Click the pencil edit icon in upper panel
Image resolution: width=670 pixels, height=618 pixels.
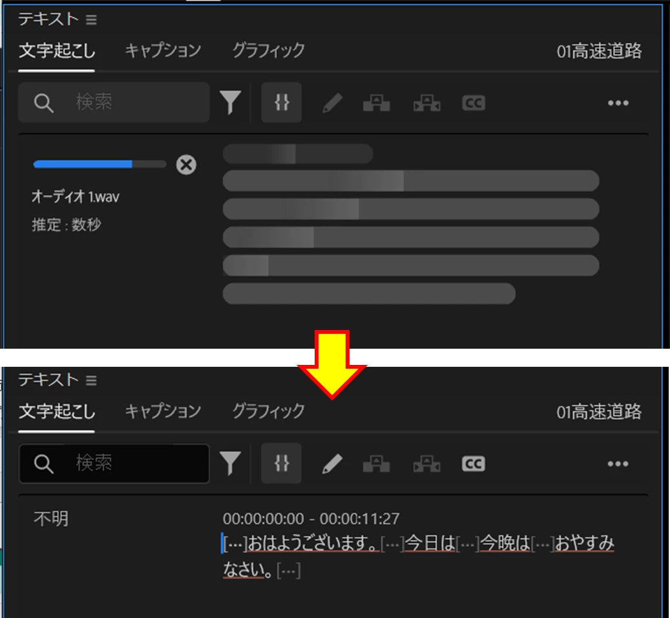tap(332, 103)
